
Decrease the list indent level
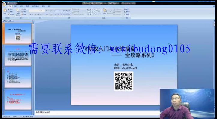pos(64,11)
